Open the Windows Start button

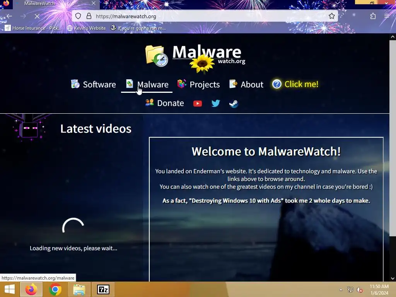pyautogui.click(x=10, y=289)
